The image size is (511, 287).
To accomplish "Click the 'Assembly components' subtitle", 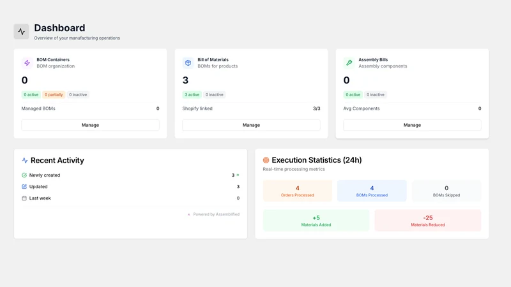I will (x=383, y=66).
